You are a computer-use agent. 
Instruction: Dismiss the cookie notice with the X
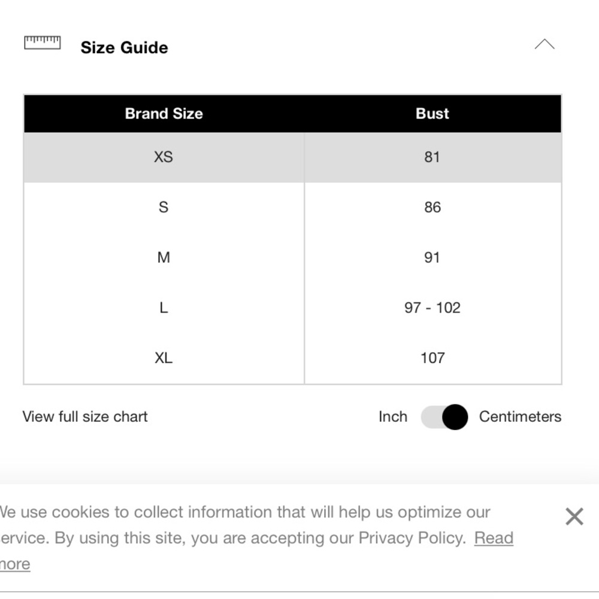point(574,516)
